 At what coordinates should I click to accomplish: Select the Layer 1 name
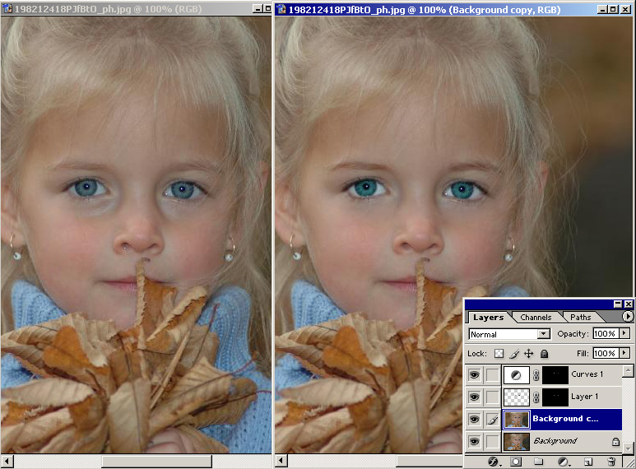click(x=584, y=397)
